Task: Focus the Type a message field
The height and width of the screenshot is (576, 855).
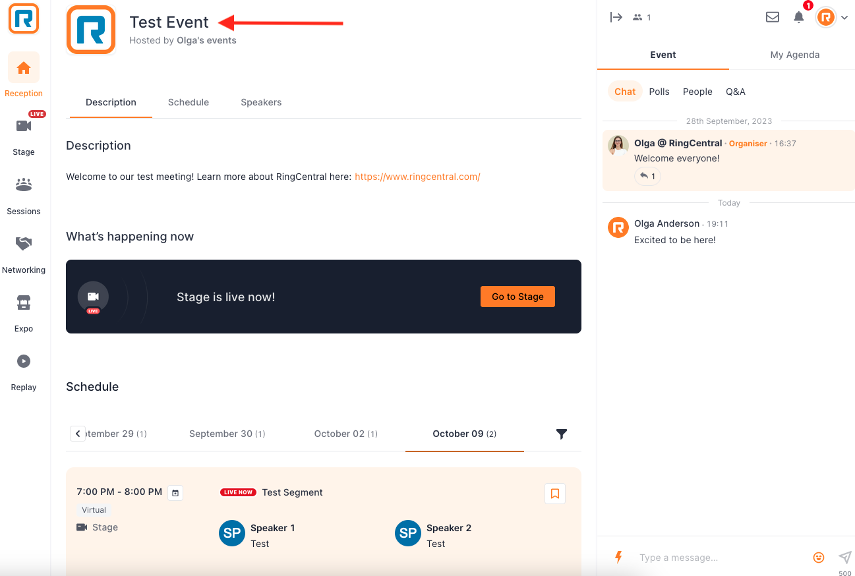Action: tap(720, 558)
